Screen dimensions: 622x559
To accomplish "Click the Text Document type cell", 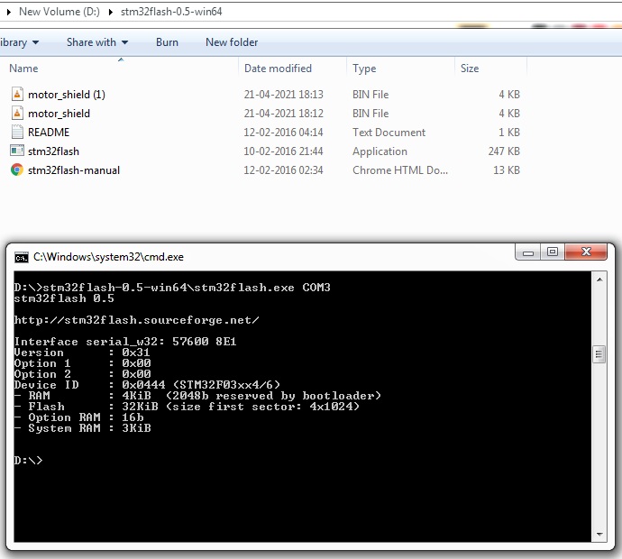I will click(389, 133).
